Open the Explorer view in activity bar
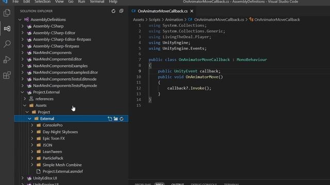The height and width of the screenshot is (185, 330). 7,13
